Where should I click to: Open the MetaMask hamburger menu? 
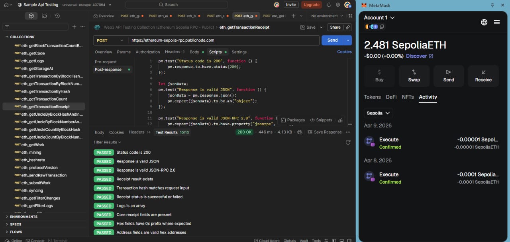tap(497, 22)
